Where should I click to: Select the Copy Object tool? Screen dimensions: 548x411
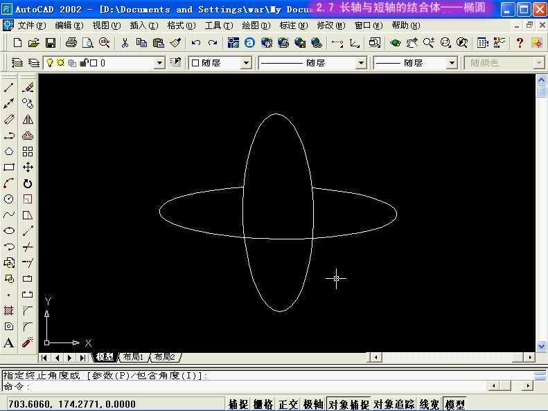click(x=28, y=103)
